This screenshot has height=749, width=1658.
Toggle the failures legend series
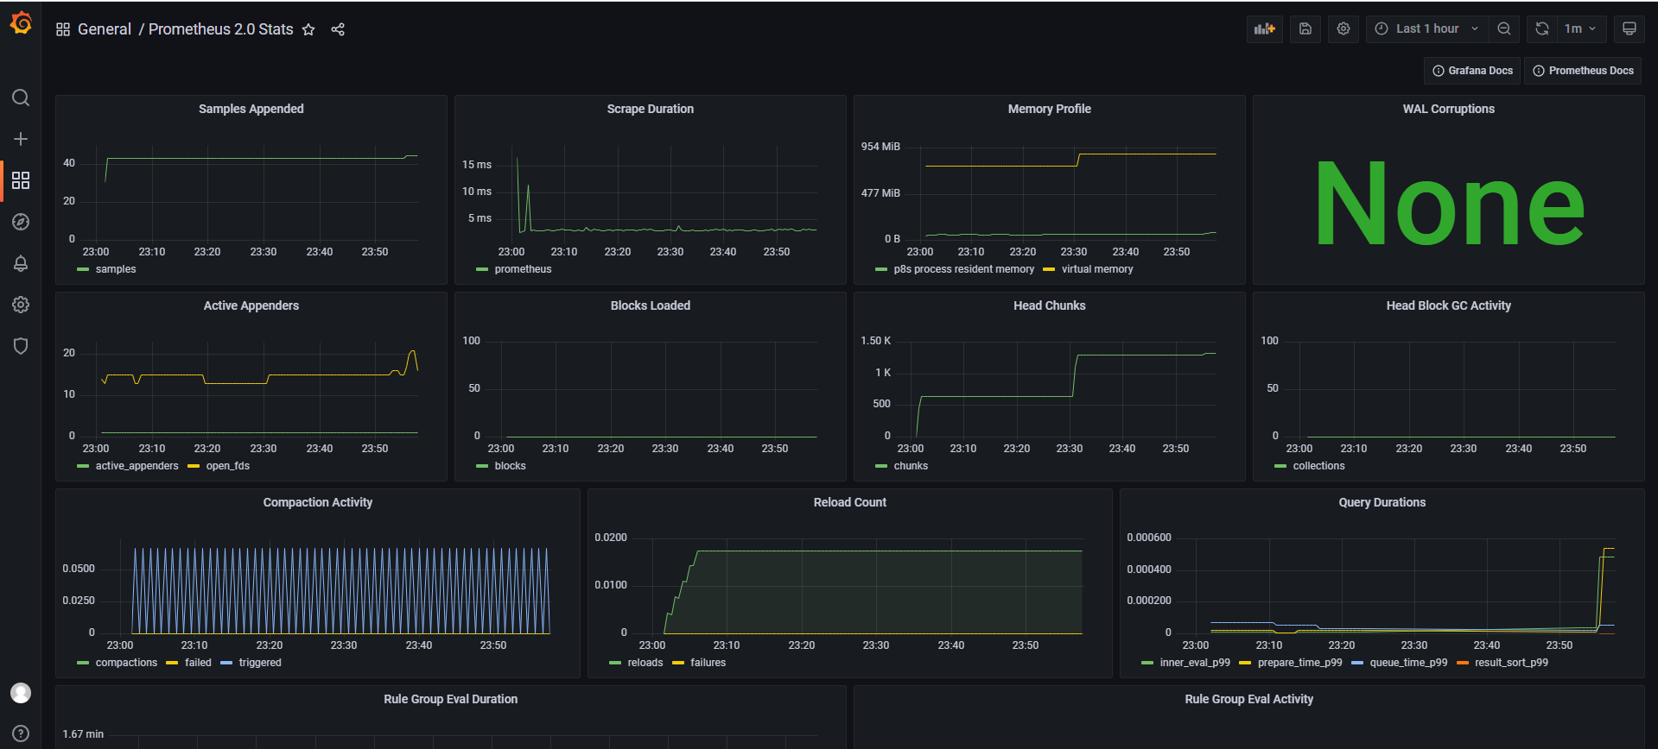(x=708, y=663)
